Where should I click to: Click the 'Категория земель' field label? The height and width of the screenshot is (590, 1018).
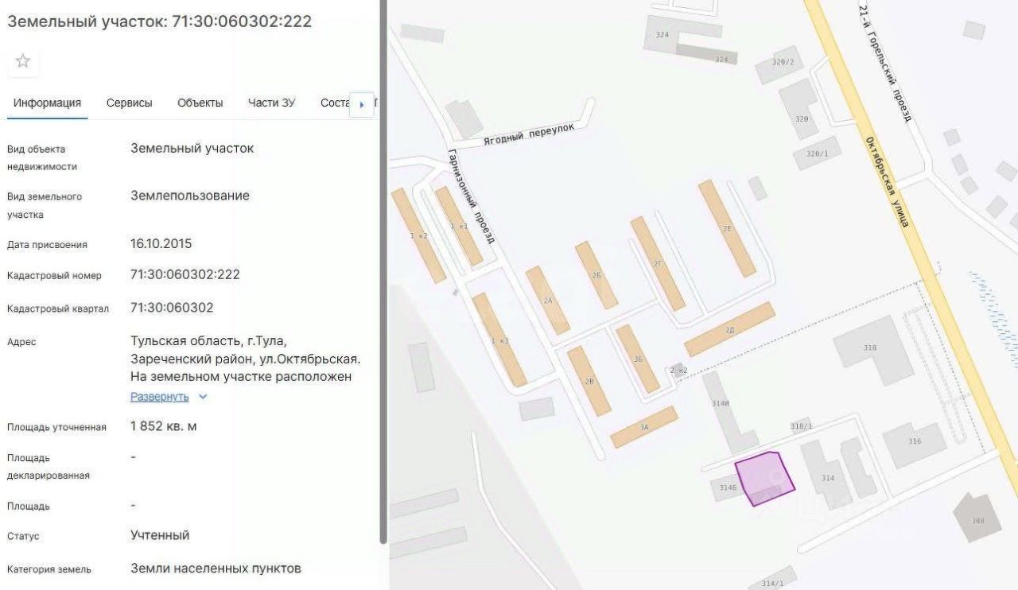(49, 569)
